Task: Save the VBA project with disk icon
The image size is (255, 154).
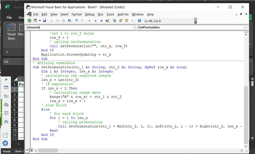Action: click(x=44, y=21)
